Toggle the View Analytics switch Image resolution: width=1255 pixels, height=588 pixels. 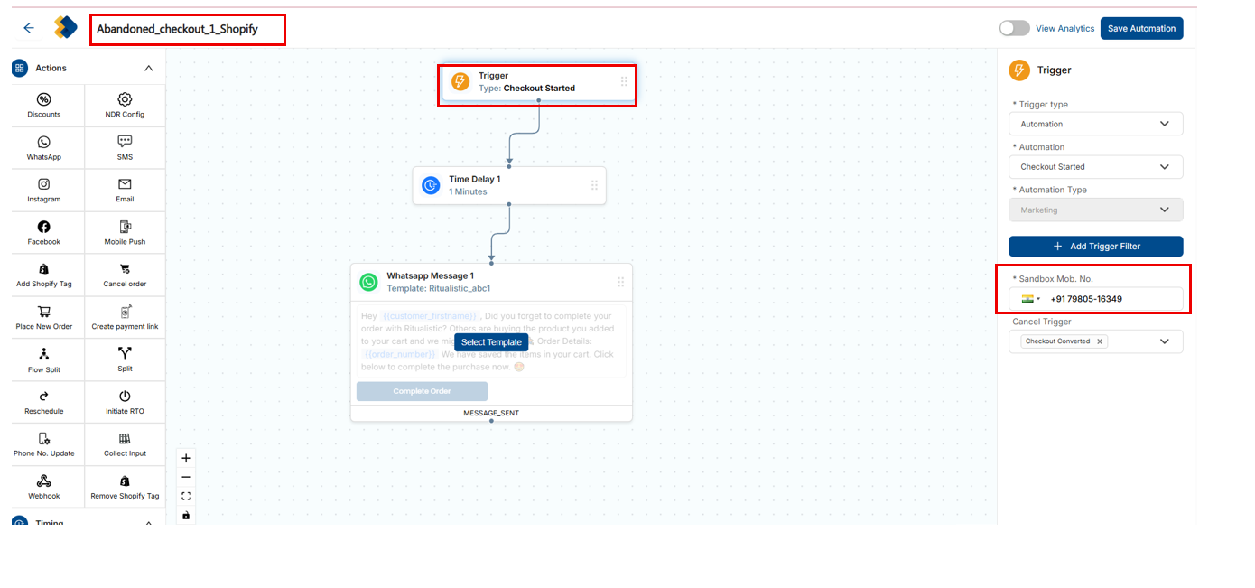tap(1014, 28)
